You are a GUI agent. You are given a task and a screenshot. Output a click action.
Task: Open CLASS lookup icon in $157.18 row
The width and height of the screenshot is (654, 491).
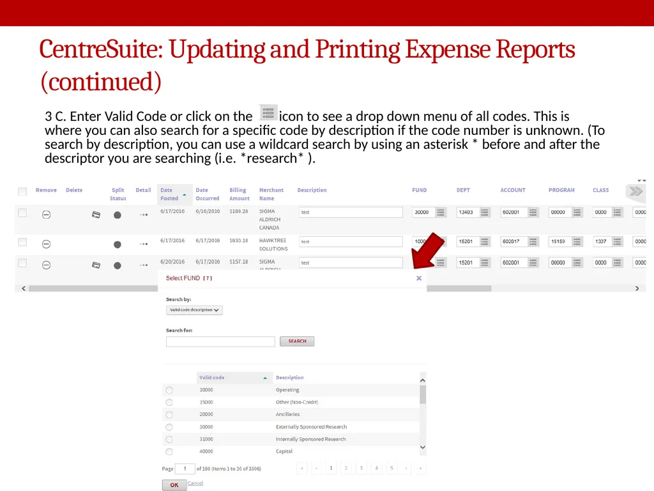coord(618,263)
